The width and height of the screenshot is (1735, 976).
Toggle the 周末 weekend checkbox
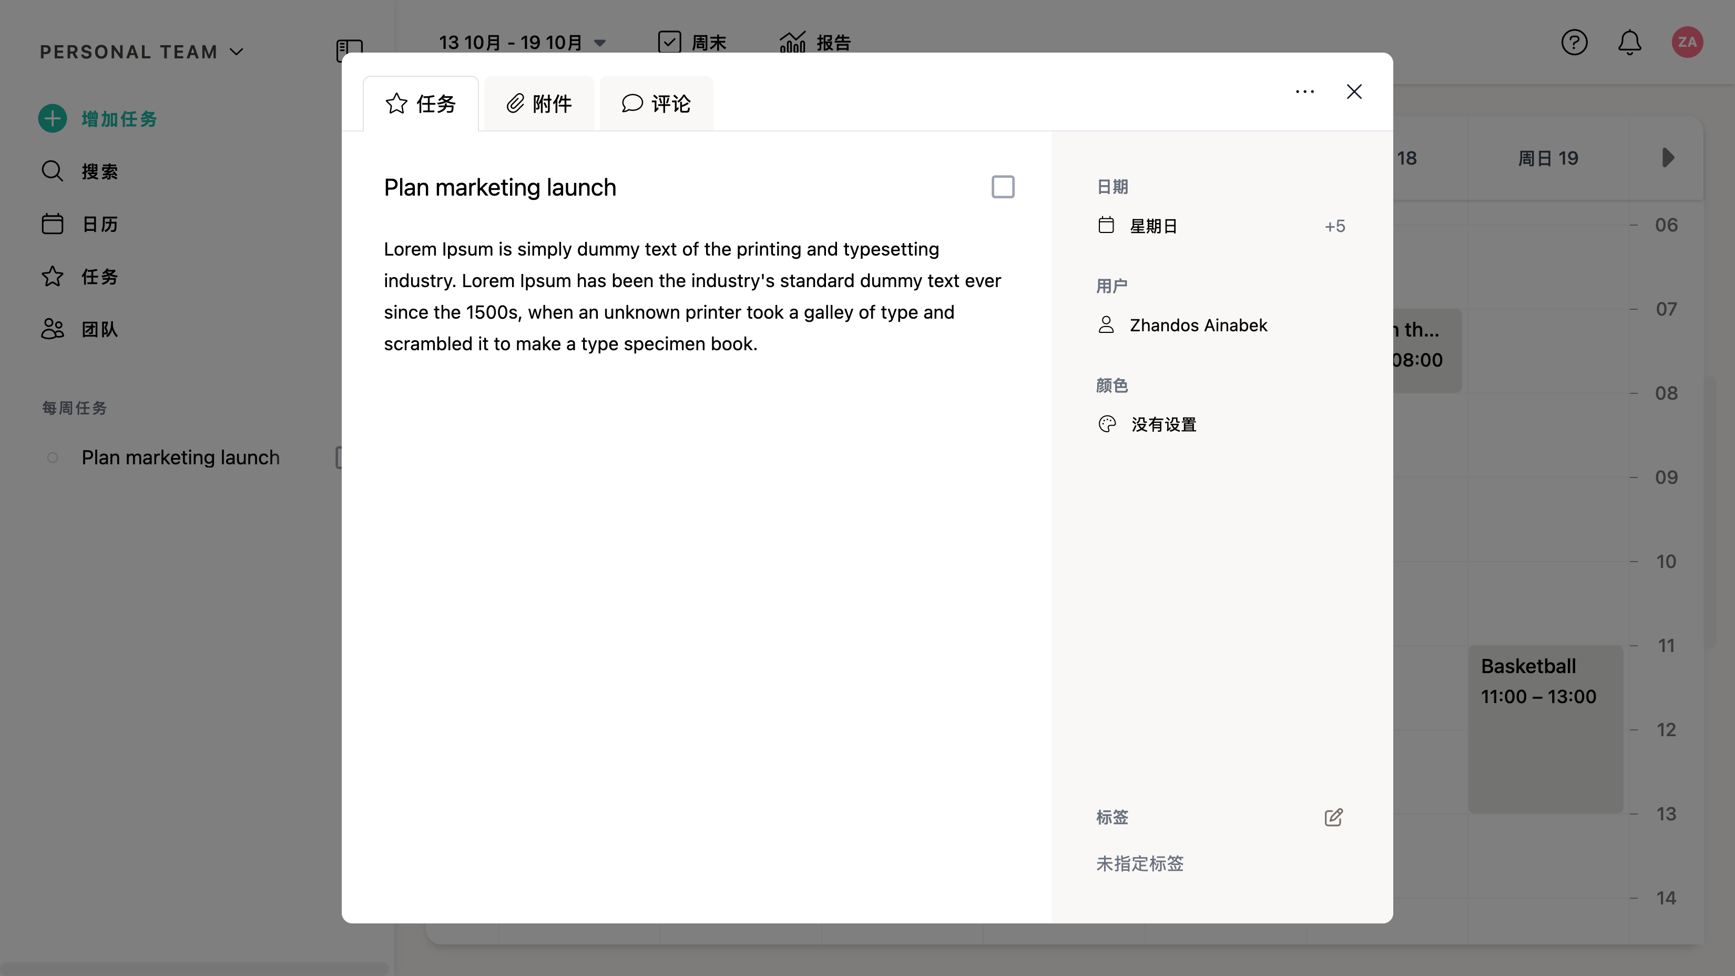(669, 43)
